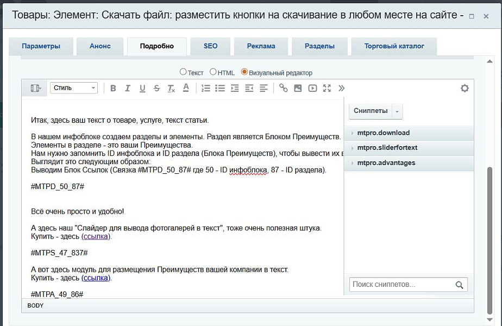Click scrollbar up arrow
This screenshot has width=502, height=326.
[x=490, y=61]
